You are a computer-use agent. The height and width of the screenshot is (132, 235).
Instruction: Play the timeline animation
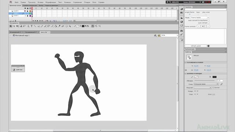coord(37,21)
